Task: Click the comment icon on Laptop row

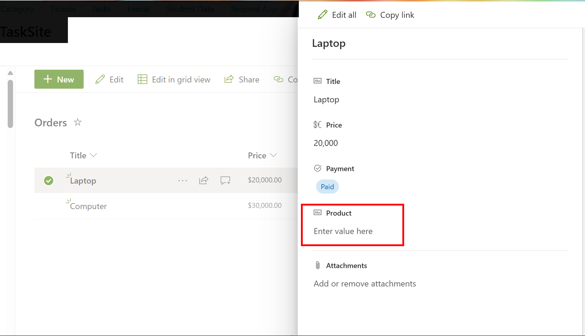Action: (224, 180)
